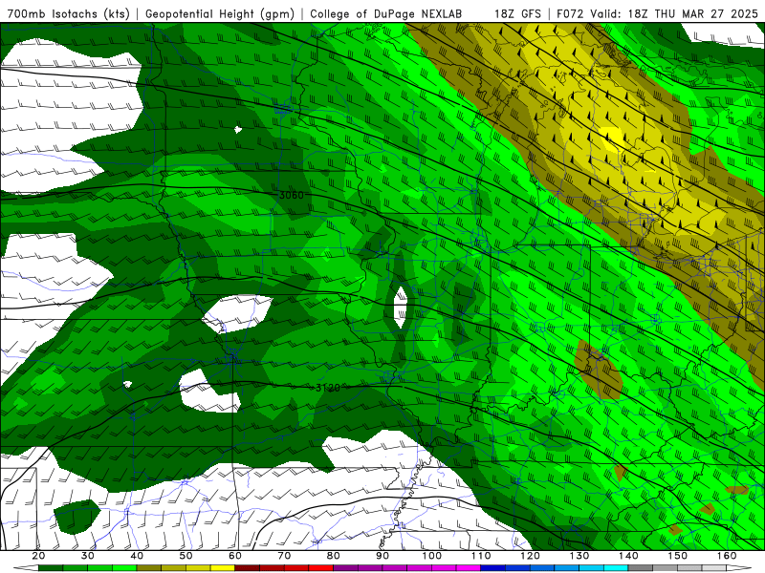The height and width of the screenshot is (573, 765).
Task: Click the 40 value on the color scale
Action: (x=137, y=556)
